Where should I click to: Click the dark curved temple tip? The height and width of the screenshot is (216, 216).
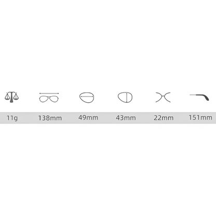point(204,97)
